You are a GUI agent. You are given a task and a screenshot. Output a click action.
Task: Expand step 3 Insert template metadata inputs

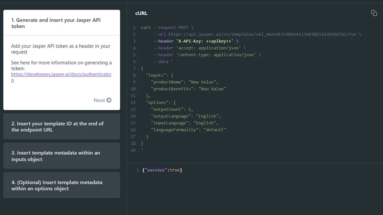62,156
